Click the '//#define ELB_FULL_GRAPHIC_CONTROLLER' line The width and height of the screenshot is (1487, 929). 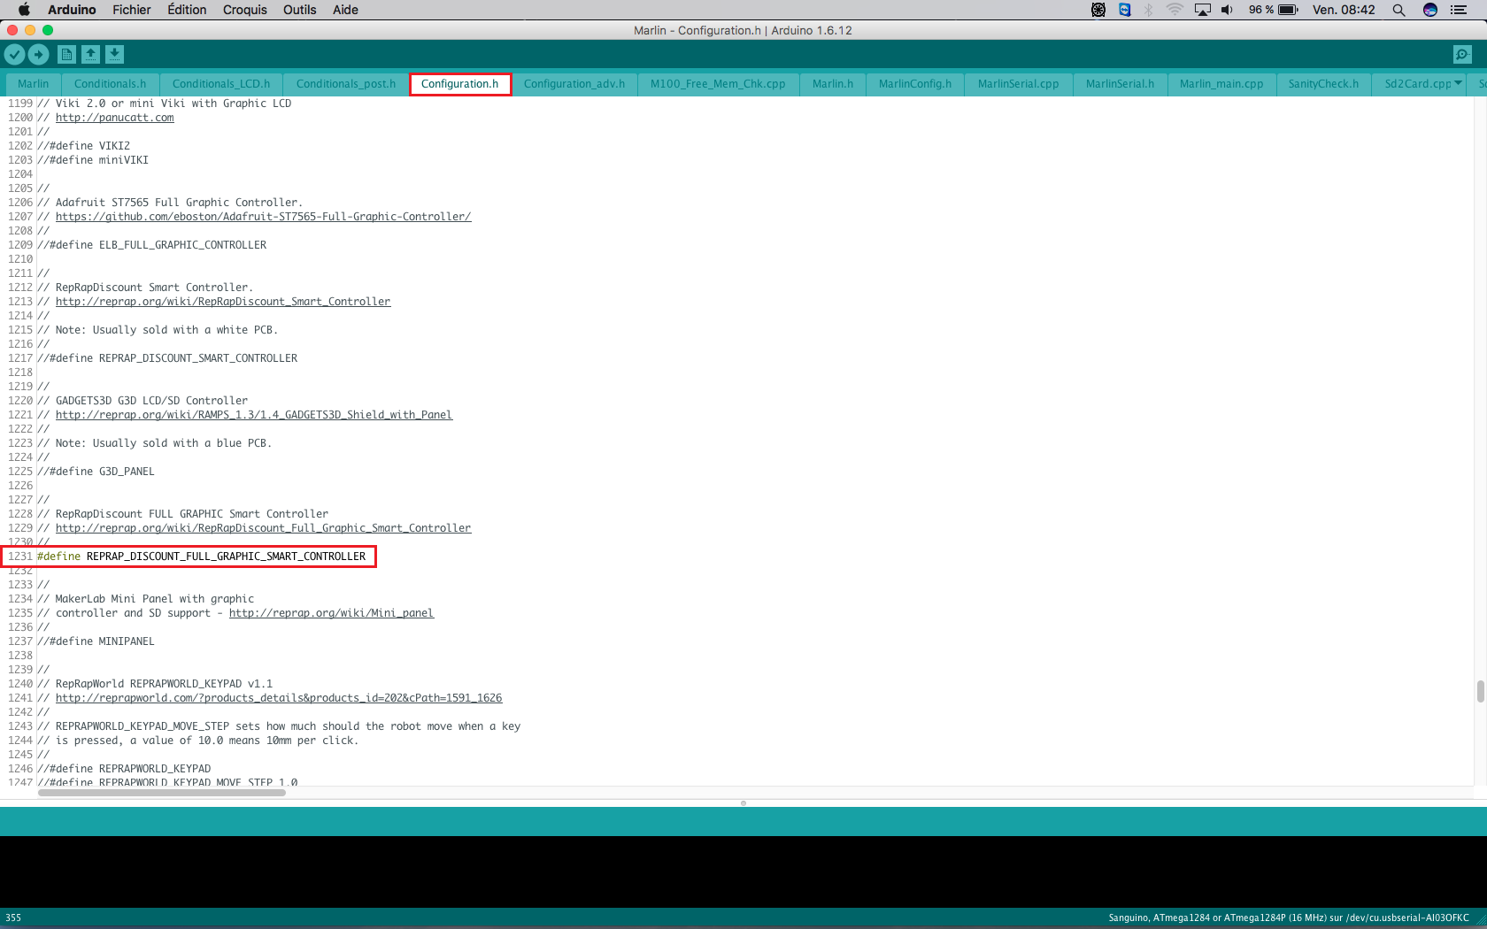coord(151,245)
